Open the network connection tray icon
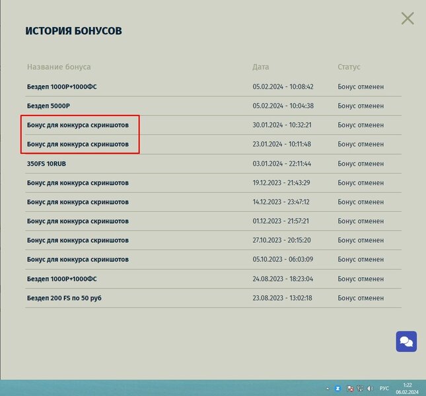Screen dimensions: 426x396 pos(359,388)
